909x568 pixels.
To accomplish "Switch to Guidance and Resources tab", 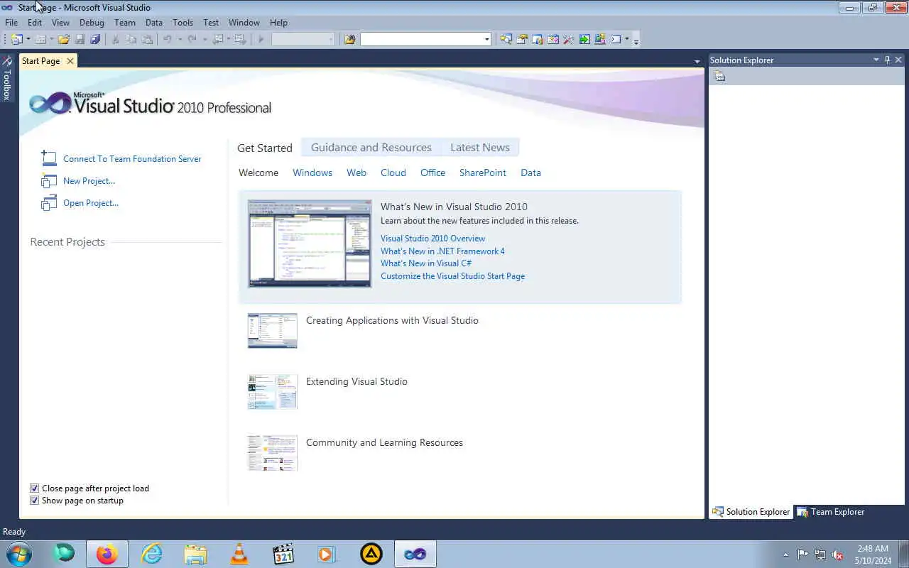I will [x=371, y=147].
